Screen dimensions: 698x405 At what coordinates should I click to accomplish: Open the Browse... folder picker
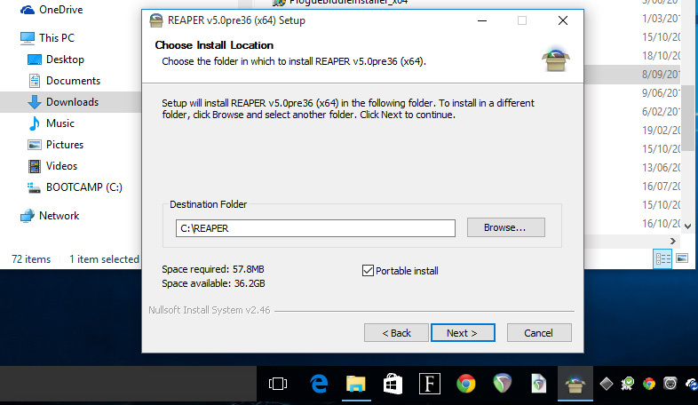505,227
